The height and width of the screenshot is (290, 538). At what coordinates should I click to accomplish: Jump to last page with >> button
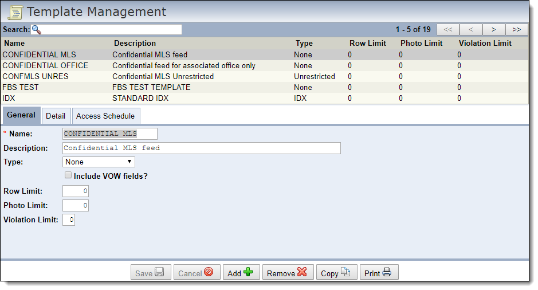517,29
